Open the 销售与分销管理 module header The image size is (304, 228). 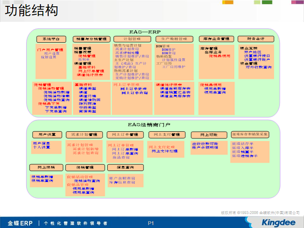coord(92,39)
